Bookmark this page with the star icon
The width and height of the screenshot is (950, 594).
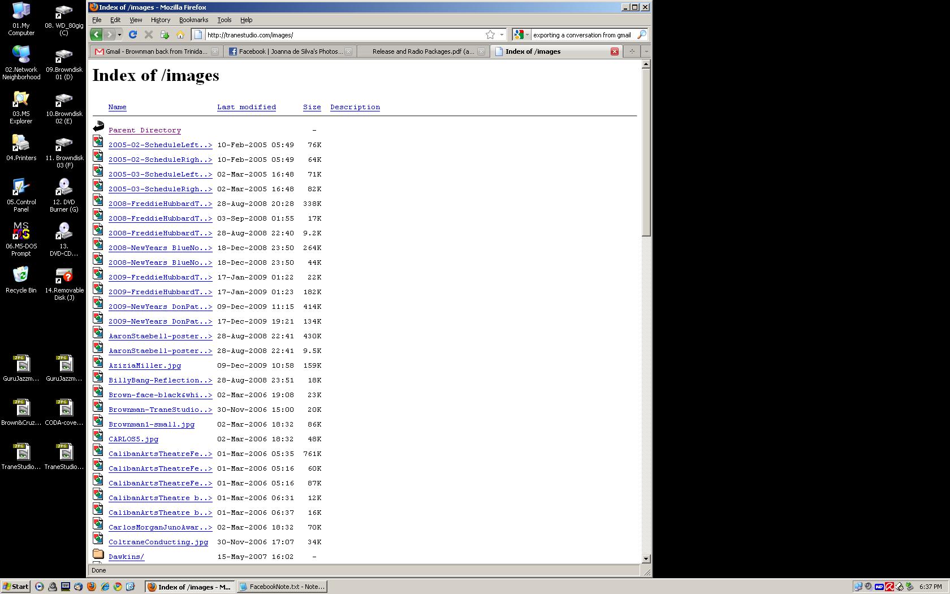490,35
